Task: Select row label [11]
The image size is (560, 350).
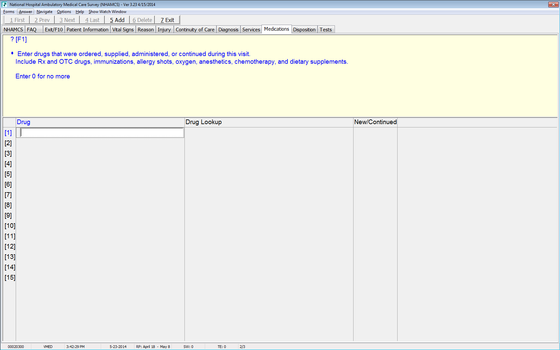Action: 10,236
